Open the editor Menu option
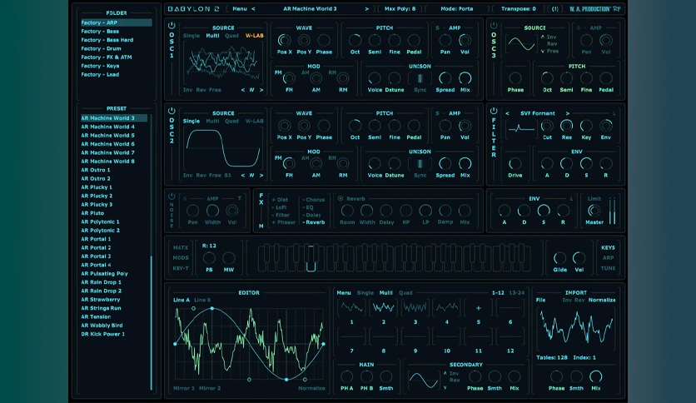This screenshot has height=403, width=696. click(x=344, y=293)
